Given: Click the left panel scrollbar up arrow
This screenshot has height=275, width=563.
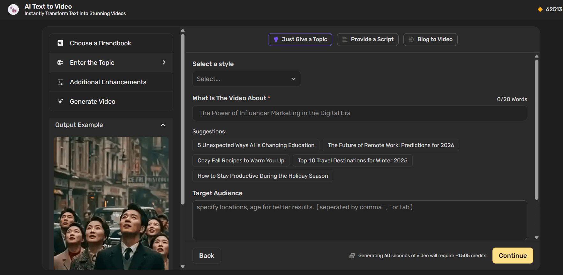Looking at the screenshot, I should (x=183, y=31).
